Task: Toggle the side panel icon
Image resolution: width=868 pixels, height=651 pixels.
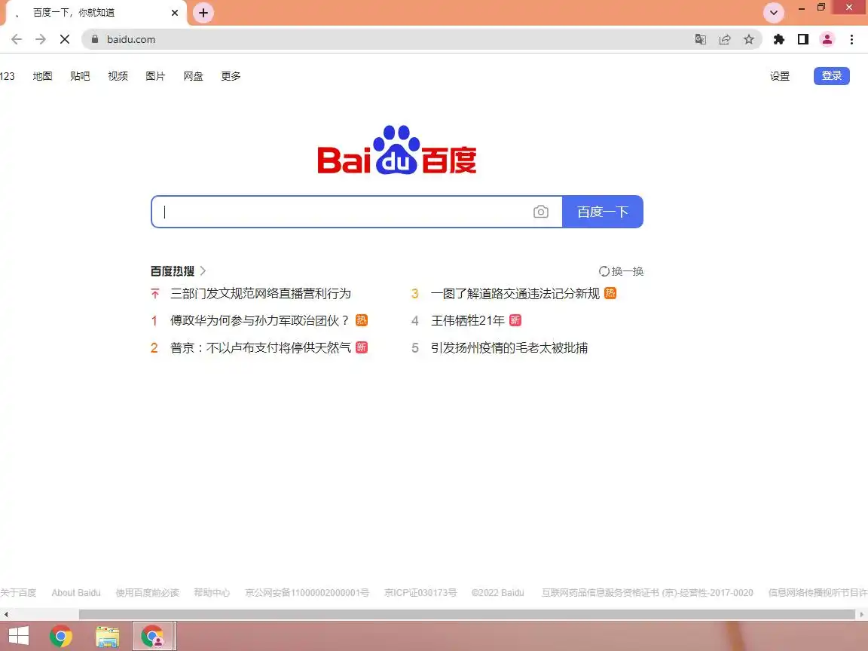Action: click(x=803, y=39)
